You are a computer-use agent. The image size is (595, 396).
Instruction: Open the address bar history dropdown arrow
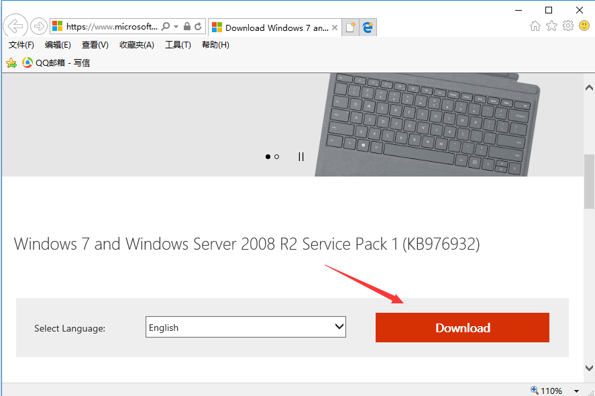coord(176,27)
